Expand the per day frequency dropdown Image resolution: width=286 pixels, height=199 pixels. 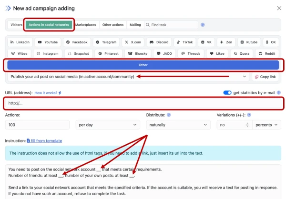tap(108, 125)
